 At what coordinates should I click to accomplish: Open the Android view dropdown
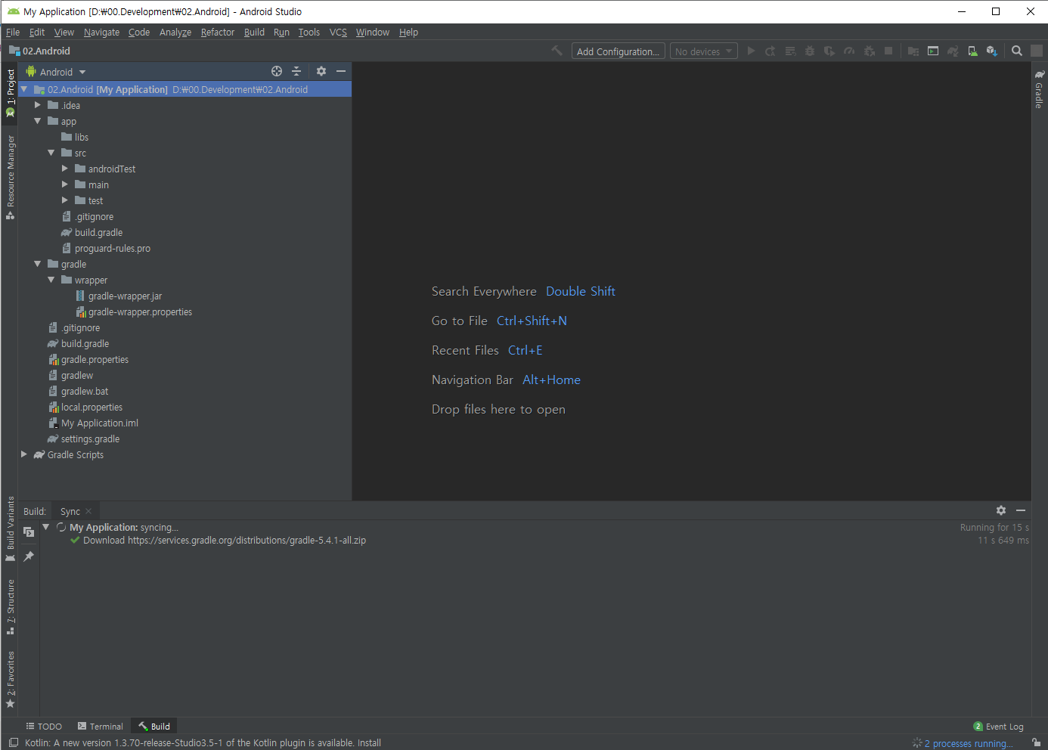[x=57, y=72]
